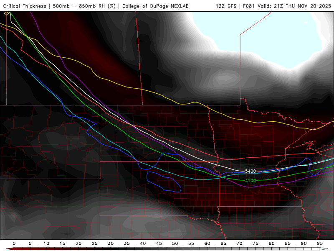Click the 'College of DuPage NEXLAB' text
The image size is (334, 251).
[x=155, y=6]
